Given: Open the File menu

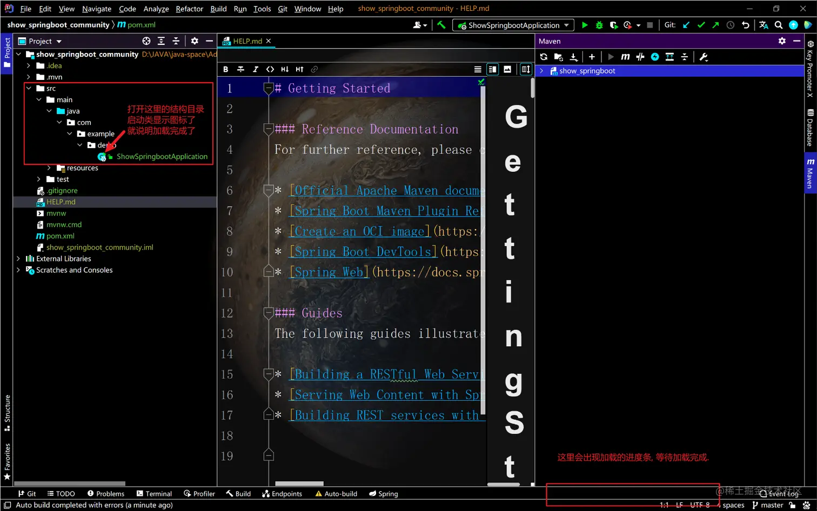Looking at the screenshot, I should 25,9.
